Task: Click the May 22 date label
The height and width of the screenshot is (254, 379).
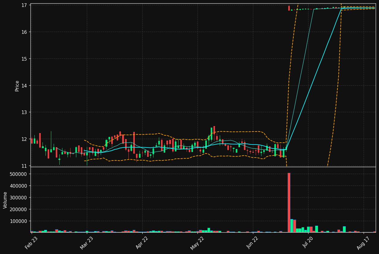Action: pos(197,243)
